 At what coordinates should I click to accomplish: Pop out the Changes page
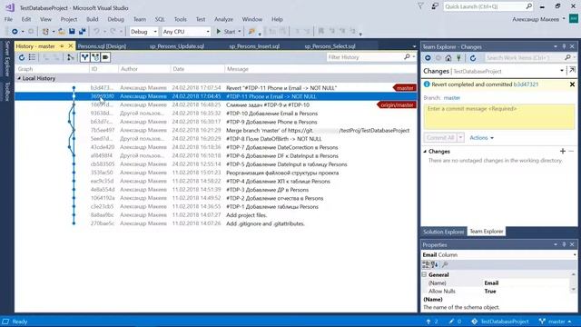pos(572,70)
